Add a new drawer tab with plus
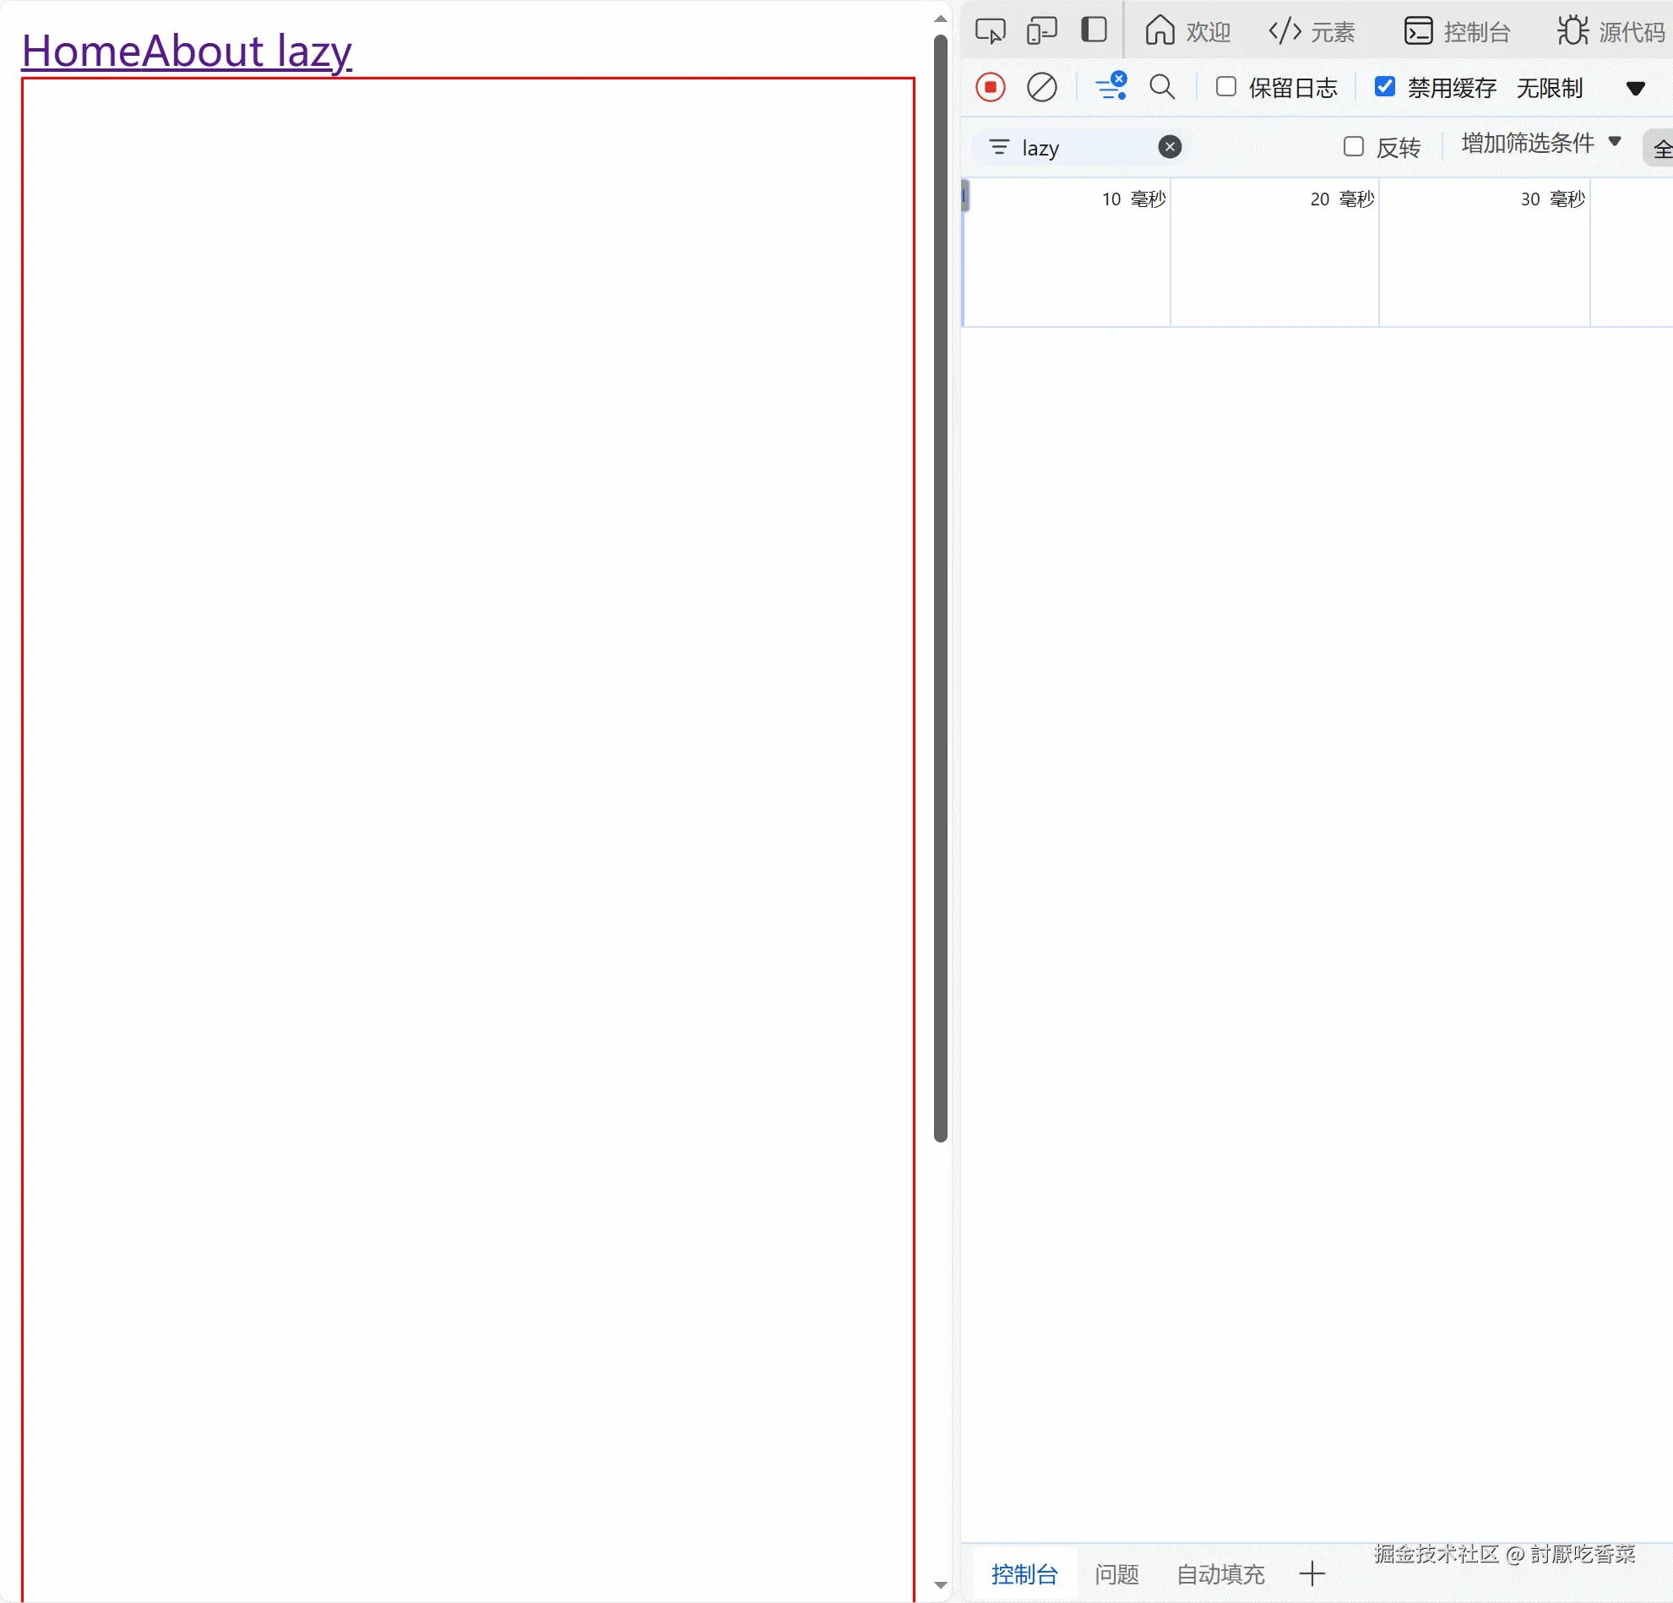This screenshot has width=1673, height=1603. pos(1312,1574)
